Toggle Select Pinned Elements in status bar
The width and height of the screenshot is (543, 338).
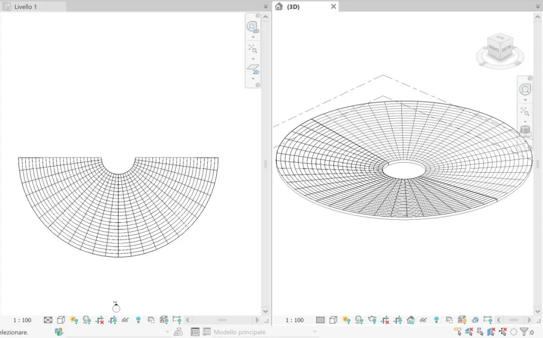pyautogui.click(x=480, y=332)
